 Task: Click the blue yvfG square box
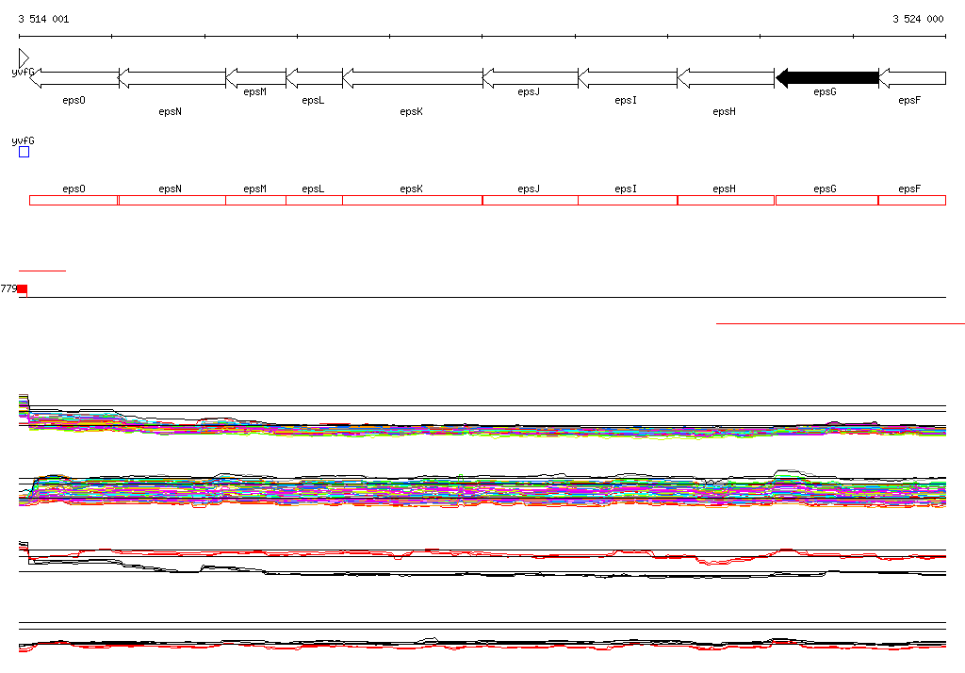click(24, 152)
